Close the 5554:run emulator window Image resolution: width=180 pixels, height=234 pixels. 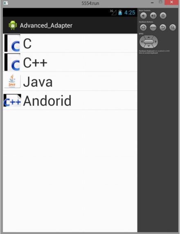171,2
